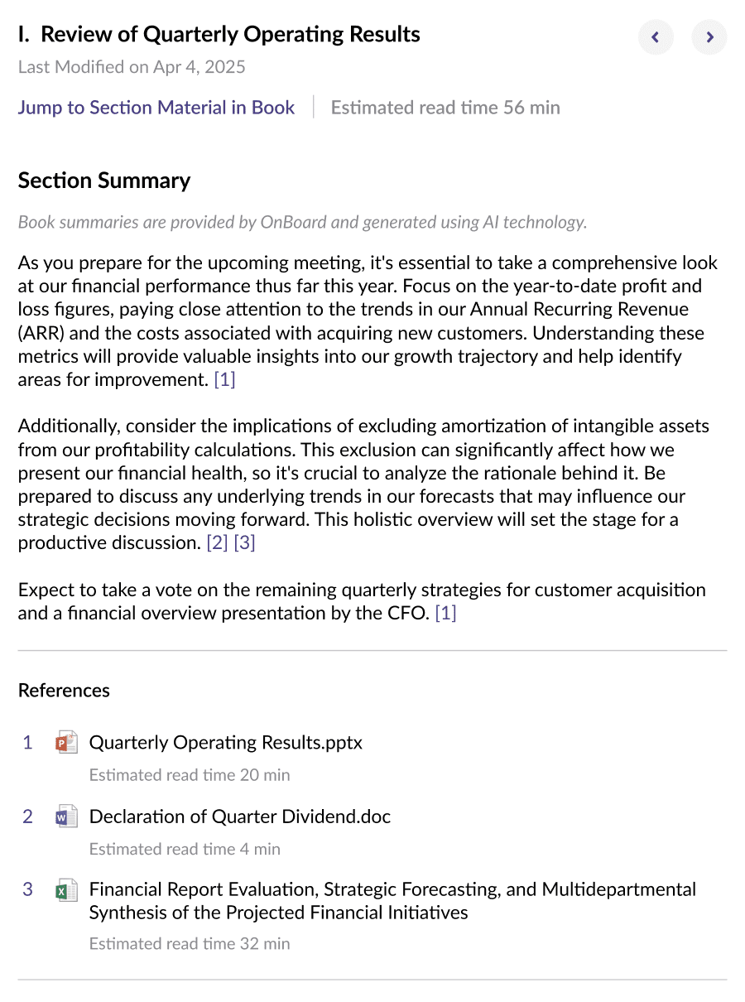
Task: Select reference number 3 in the list
Action: coord(28,889)
